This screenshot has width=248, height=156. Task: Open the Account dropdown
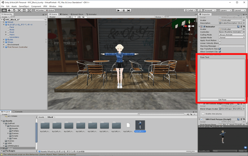click(x=210, y=11)
